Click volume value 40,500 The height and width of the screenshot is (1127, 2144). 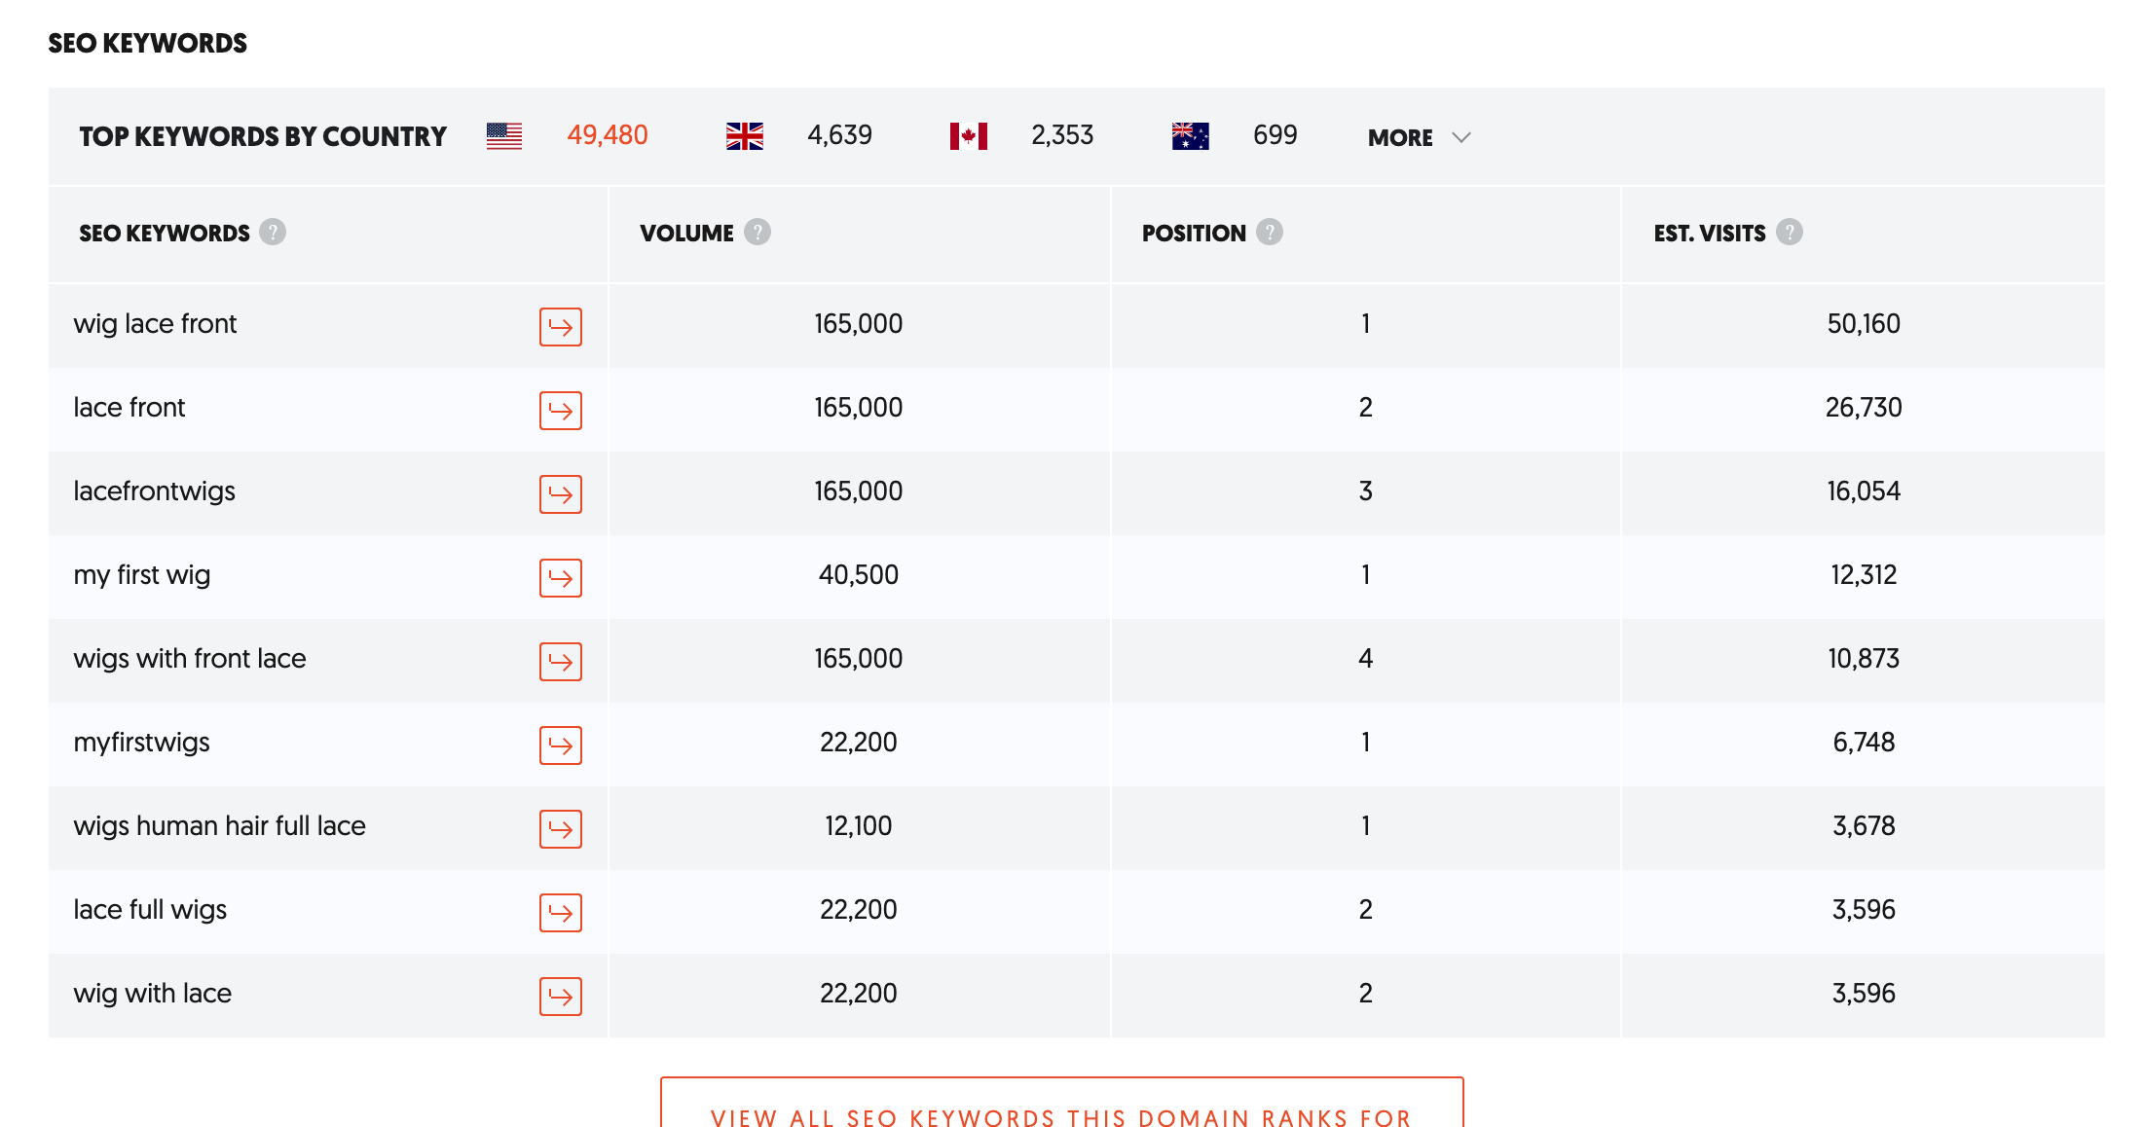tap(859, 575)
